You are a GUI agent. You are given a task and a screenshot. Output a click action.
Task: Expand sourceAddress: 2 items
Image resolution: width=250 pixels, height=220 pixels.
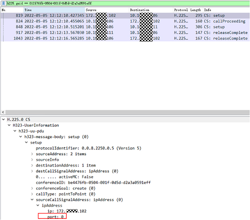(x=32, y=154)
